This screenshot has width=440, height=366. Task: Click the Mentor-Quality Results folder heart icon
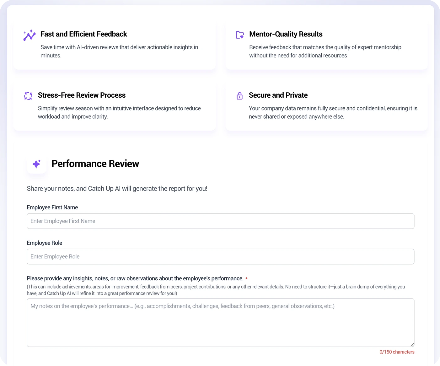240,35
